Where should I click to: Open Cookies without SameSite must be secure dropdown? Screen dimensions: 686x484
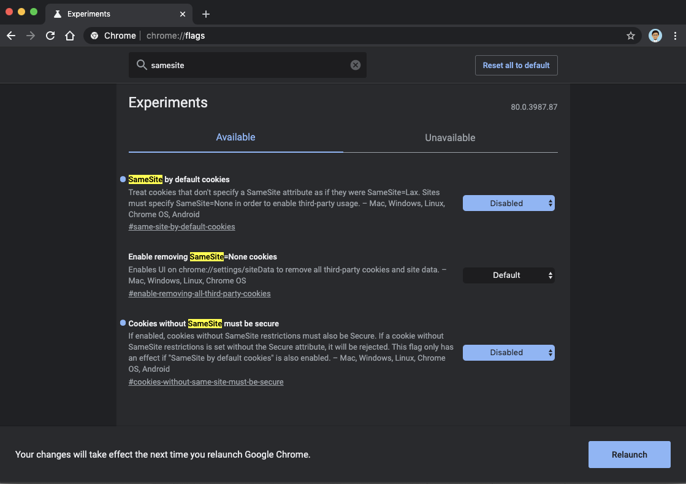tap(508, 353)
